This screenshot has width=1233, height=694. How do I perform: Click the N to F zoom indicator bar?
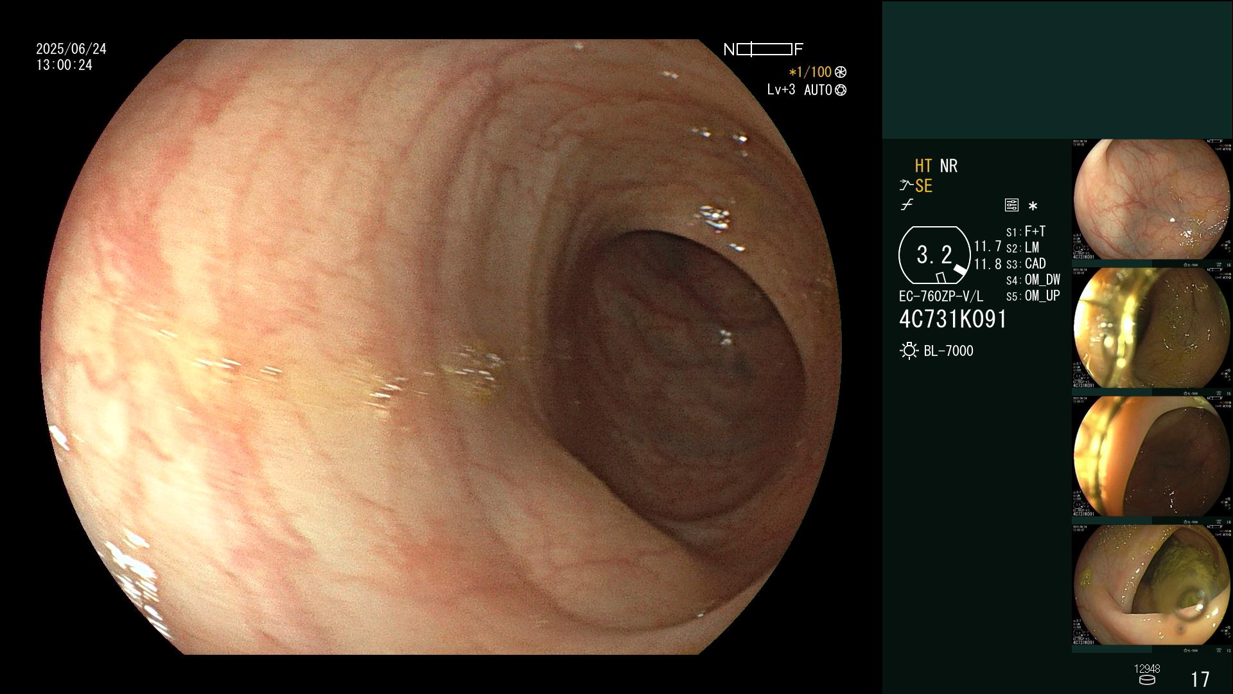point(764,49)
